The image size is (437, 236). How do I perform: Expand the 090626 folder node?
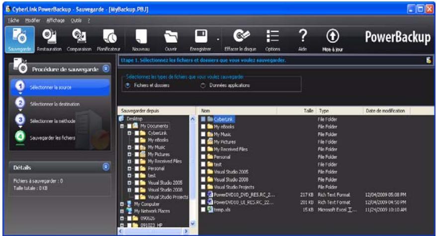tap(122, 218)
